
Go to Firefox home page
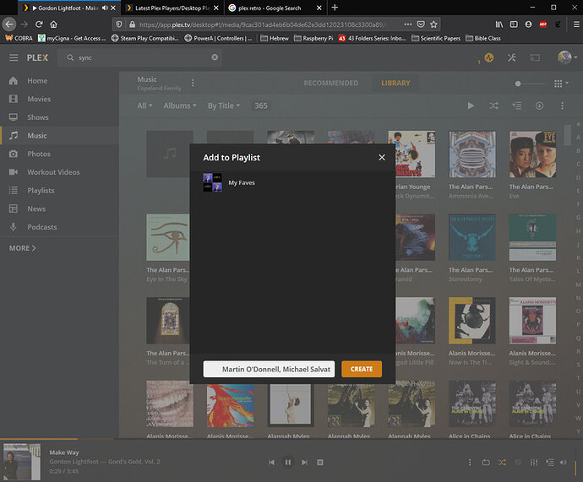point(53,24)
